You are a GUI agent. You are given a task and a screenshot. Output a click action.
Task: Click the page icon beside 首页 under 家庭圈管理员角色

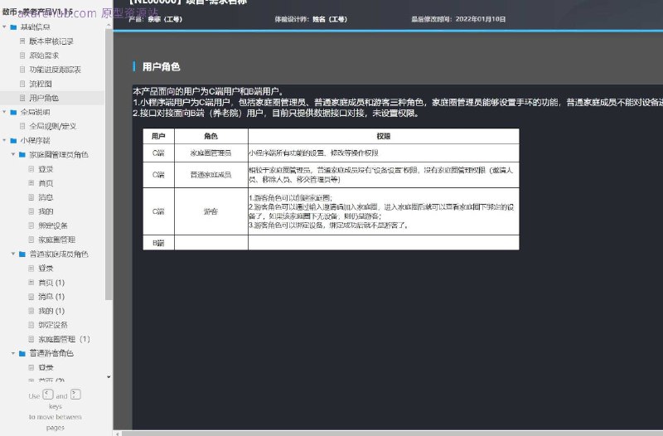[x=31, y=183]
